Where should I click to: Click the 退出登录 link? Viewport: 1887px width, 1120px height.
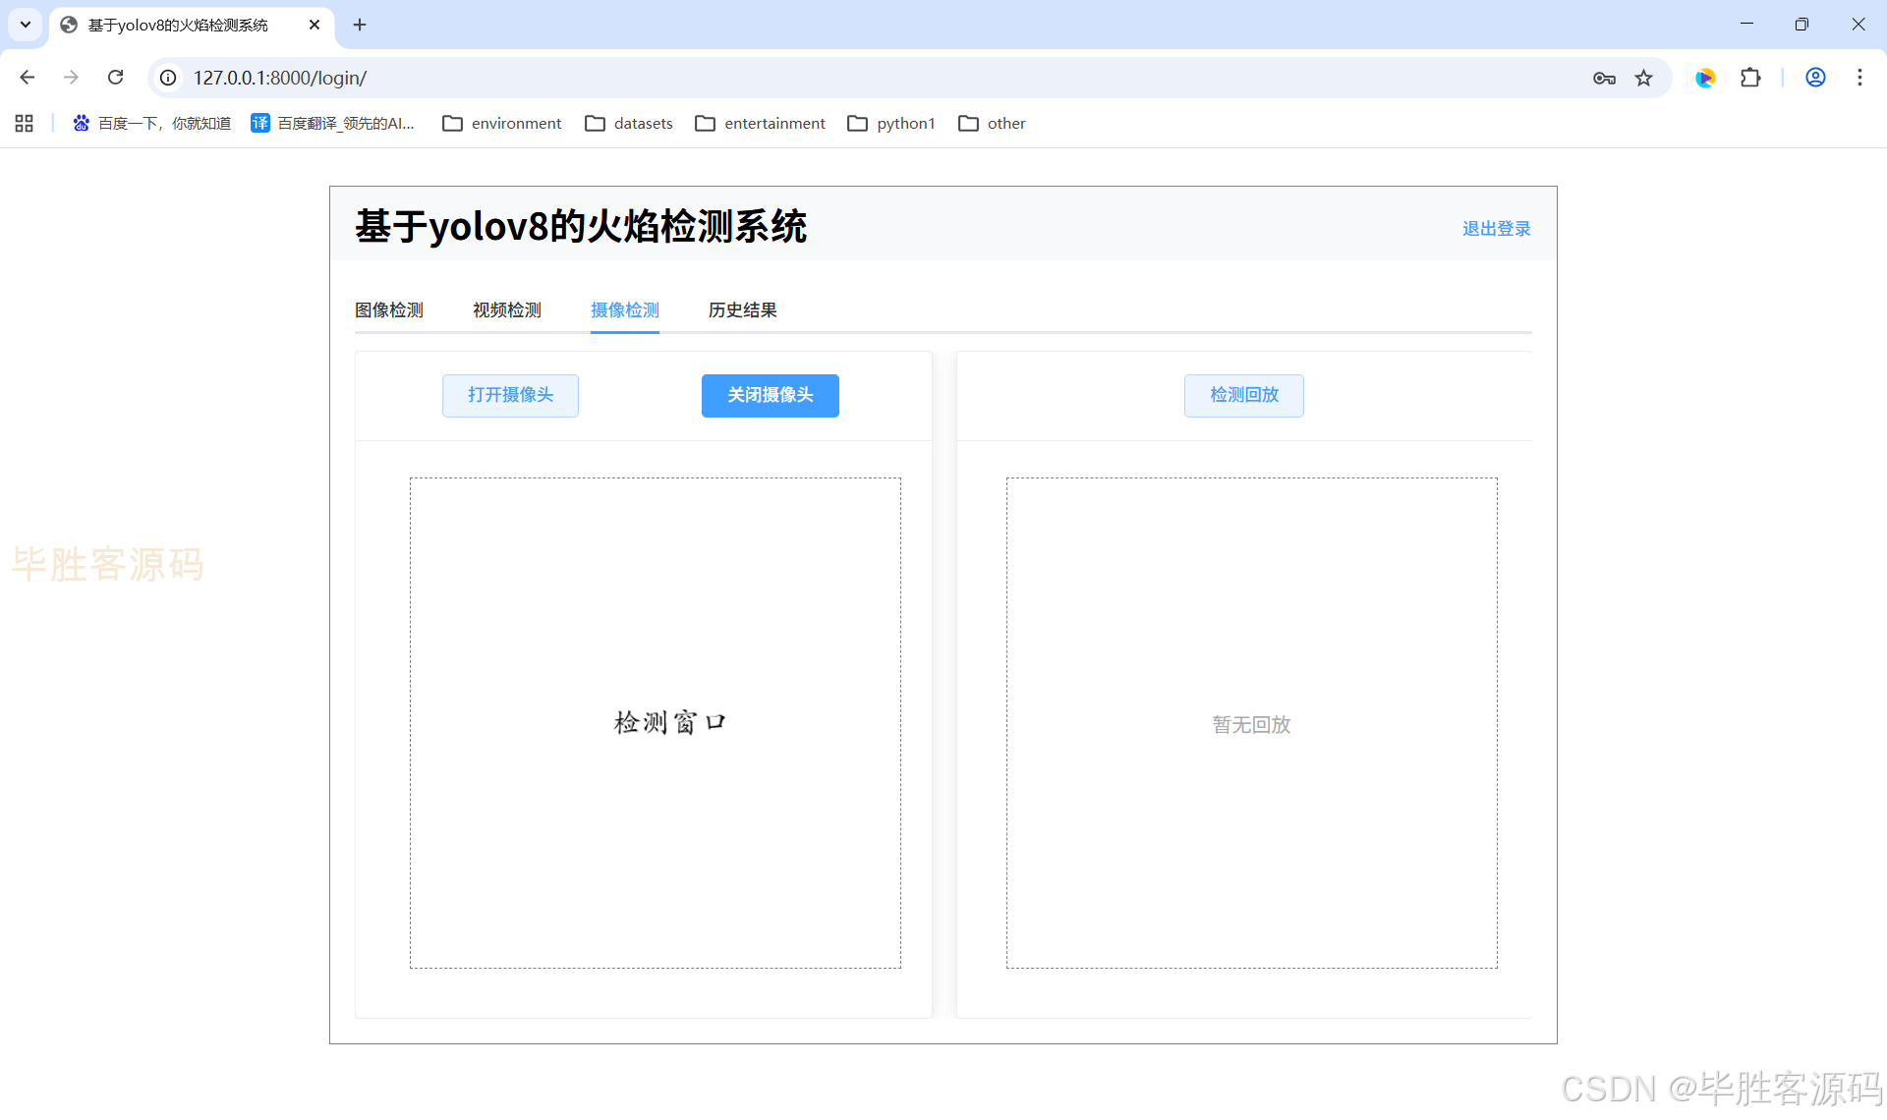click(1496, 229)
